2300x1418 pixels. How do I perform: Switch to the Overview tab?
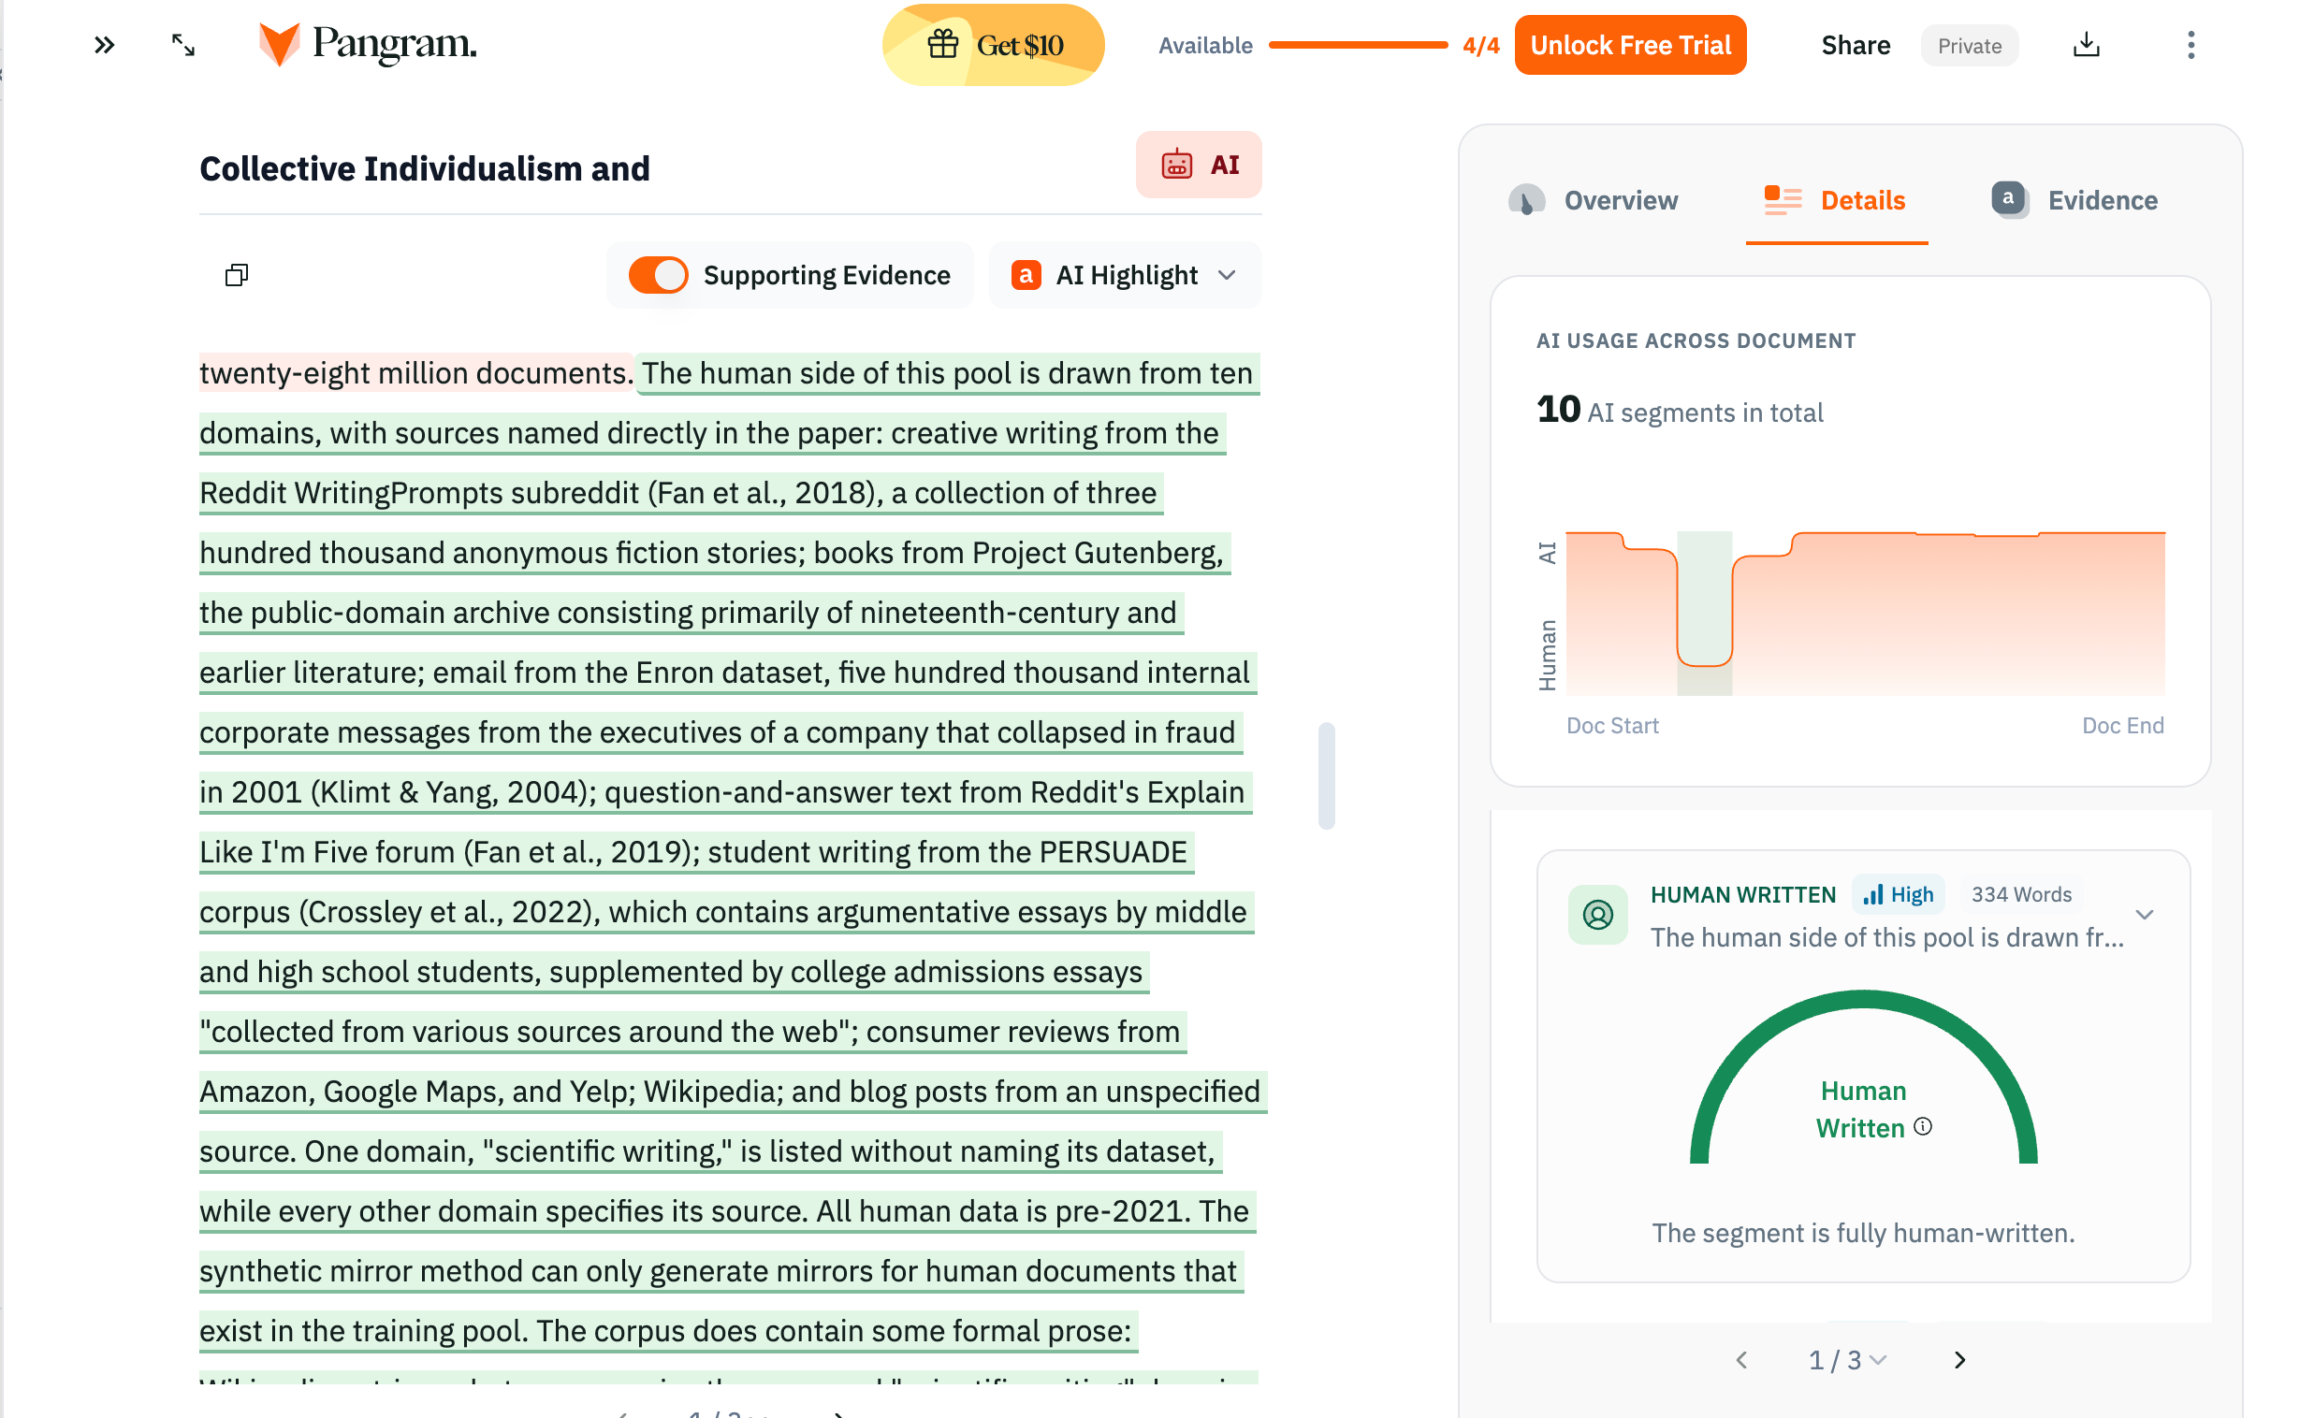1593,201
